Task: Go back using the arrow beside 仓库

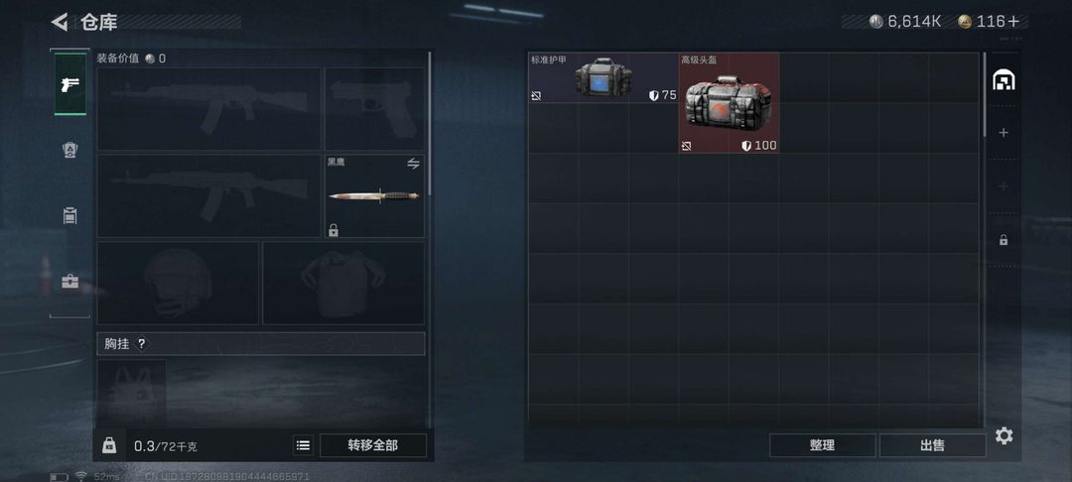Action: (60, 22)
